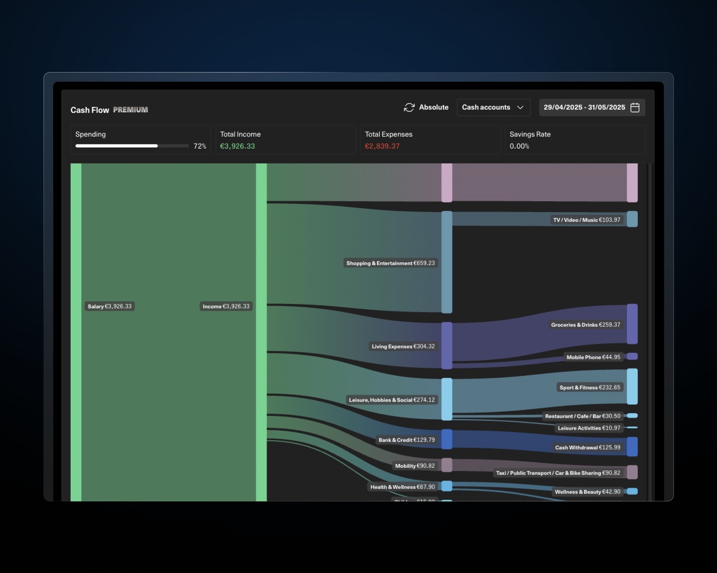This screenshot has width=717, height=573.
Task: Click the Mobility node bar
Action: click(447, 465)
